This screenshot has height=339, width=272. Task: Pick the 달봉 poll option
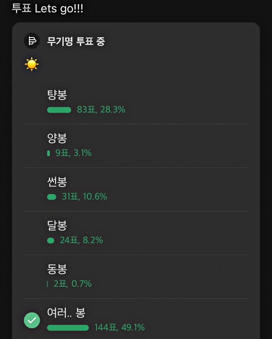[57, 225]
